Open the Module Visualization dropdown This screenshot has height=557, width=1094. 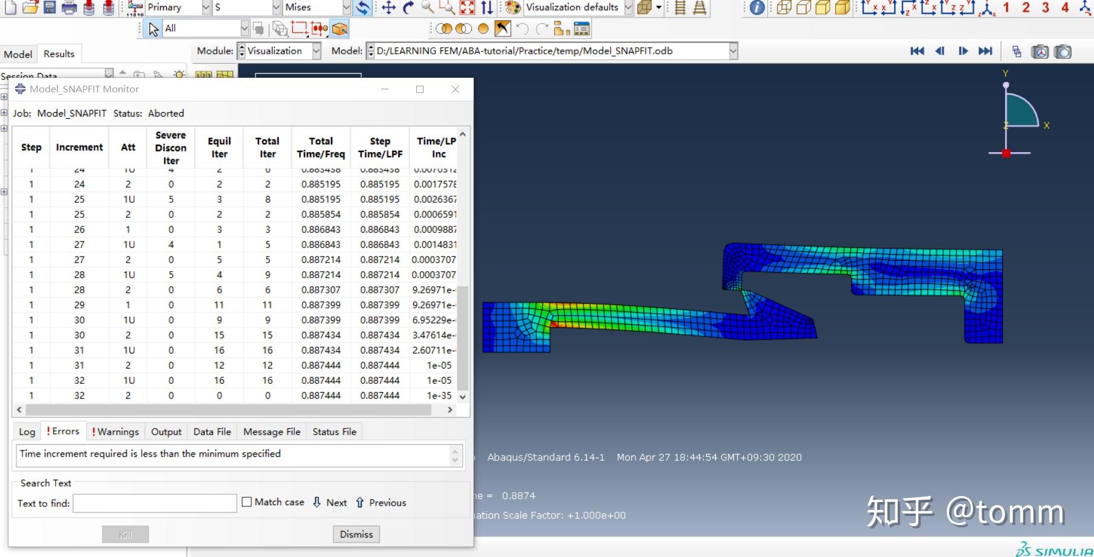[x=317, y=51]
